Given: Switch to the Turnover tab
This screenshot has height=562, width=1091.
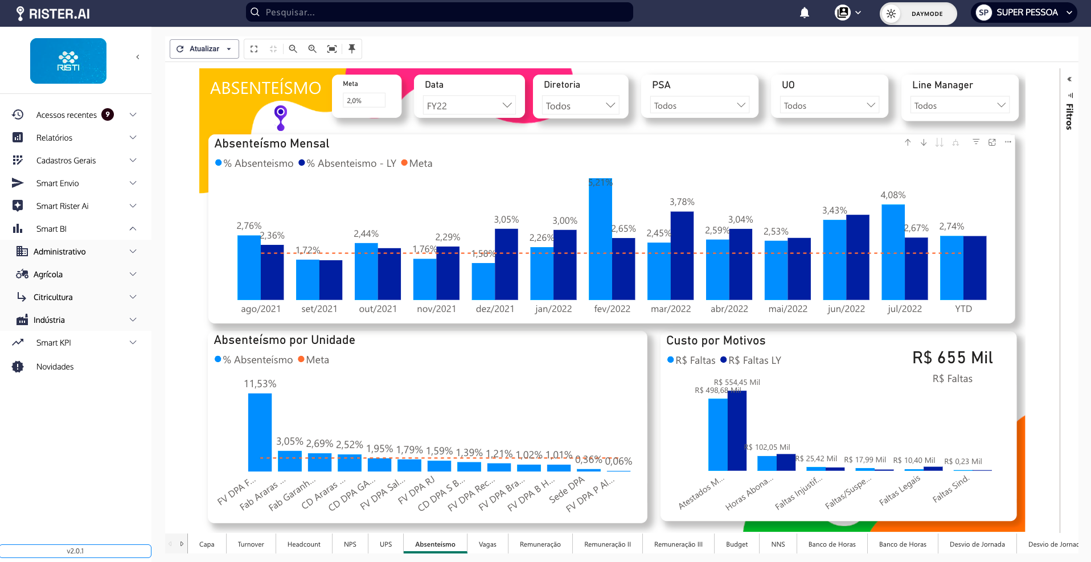Looking at the screenshot, I should coord(251,544).
